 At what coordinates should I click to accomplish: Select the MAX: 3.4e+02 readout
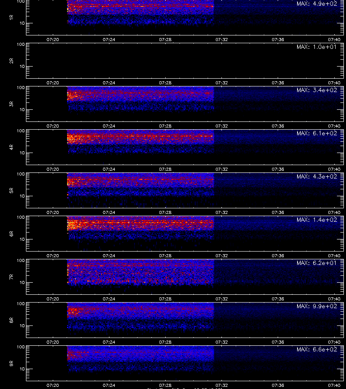tap(317, 90)
